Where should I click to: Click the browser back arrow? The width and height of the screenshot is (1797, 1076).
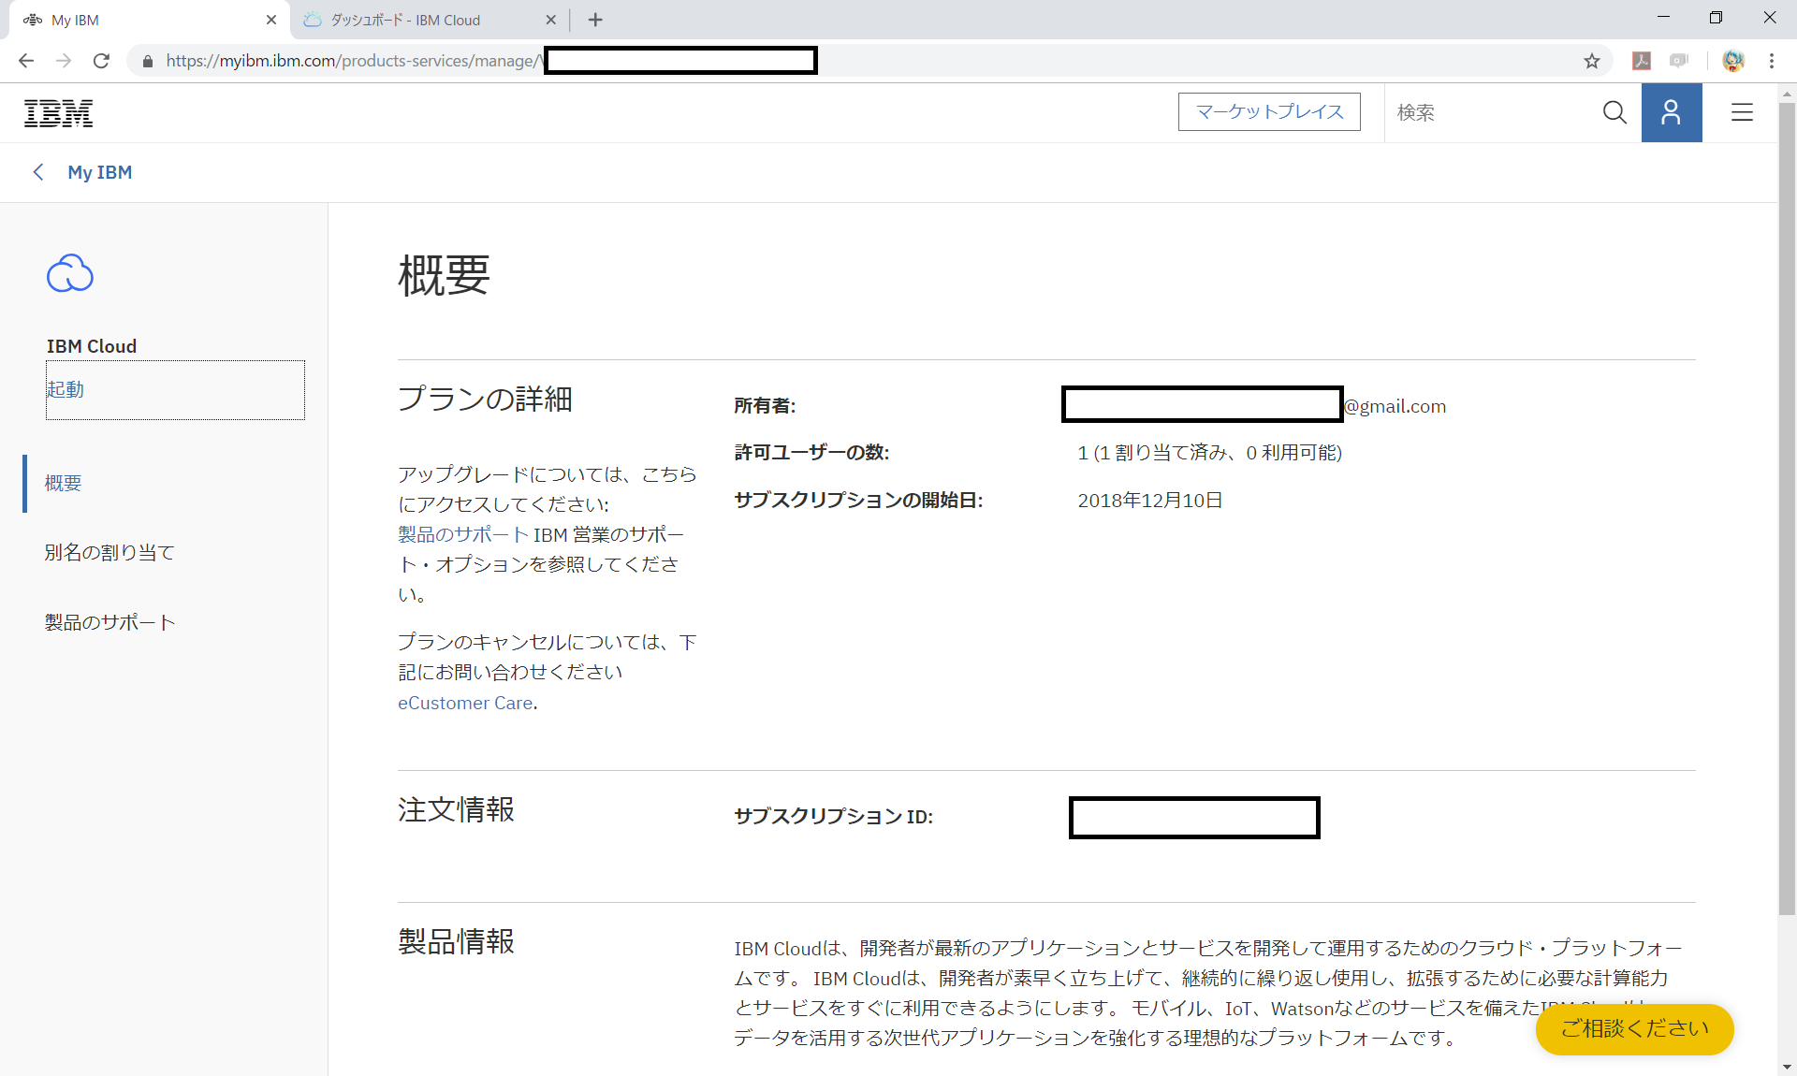pyautogui.click(x=26, y=61)
